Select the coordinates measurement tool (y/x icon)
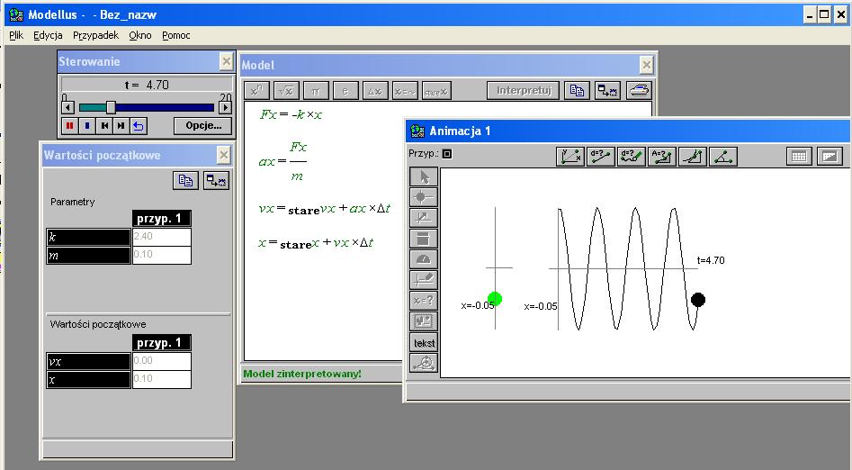Viewport: 852px width, 470px height. point(570,157)
